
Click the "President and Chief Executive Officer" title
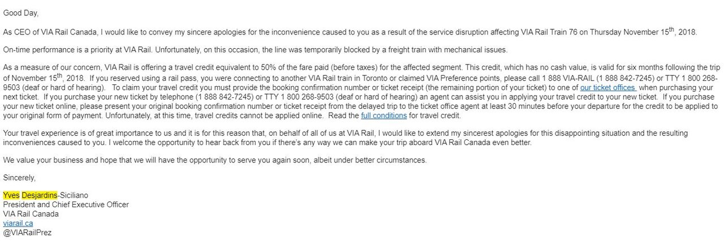[66, 204]
